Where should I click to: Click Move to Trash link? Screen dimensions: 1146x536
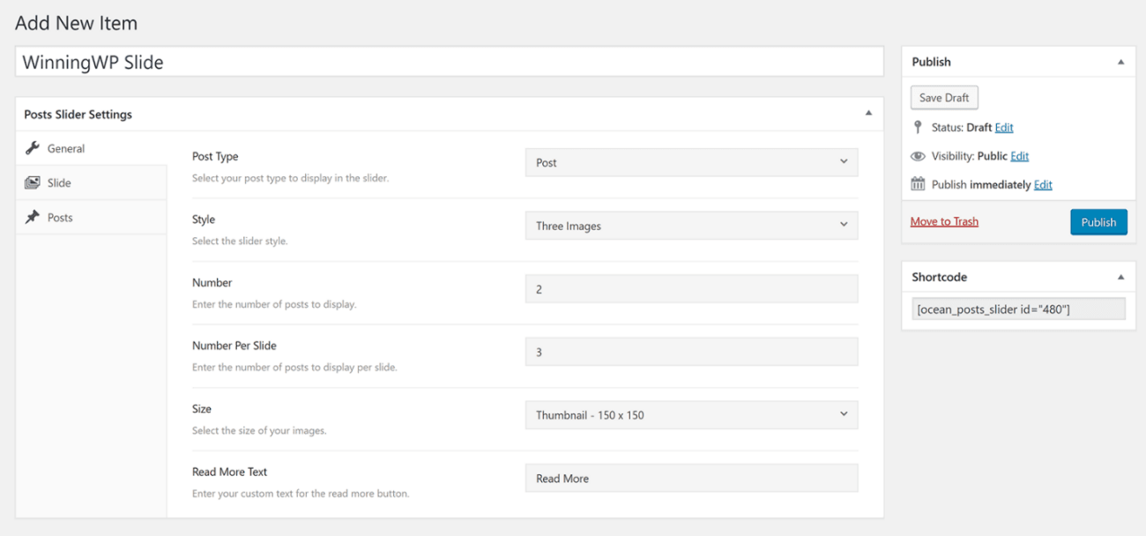coord(944,221)
